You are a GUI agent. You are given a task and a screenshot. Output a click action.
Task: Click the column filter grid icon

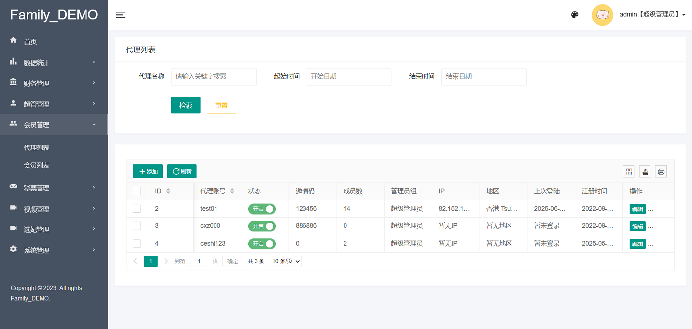(629, 171)
